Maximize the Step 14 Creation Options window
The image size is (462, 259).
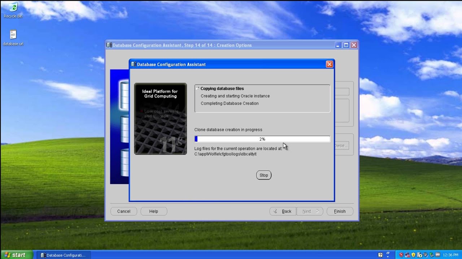346,45
